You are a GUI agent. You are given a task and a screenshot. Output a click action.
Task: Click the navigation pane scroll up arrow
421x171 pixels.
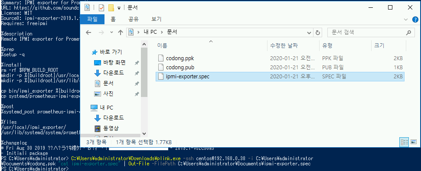pyautogui.click(x=144, y=45)
